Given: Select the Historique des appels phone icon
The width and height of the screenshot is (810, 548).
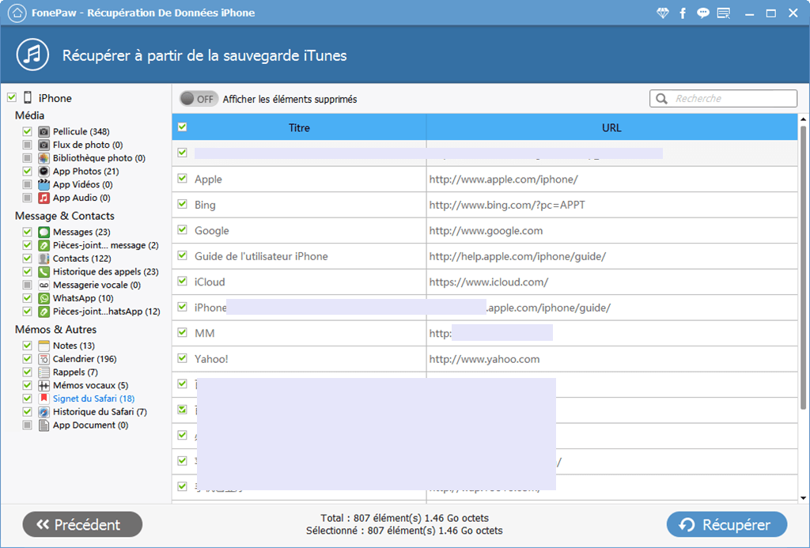Looking at the screenshot, I should [44, 272].
